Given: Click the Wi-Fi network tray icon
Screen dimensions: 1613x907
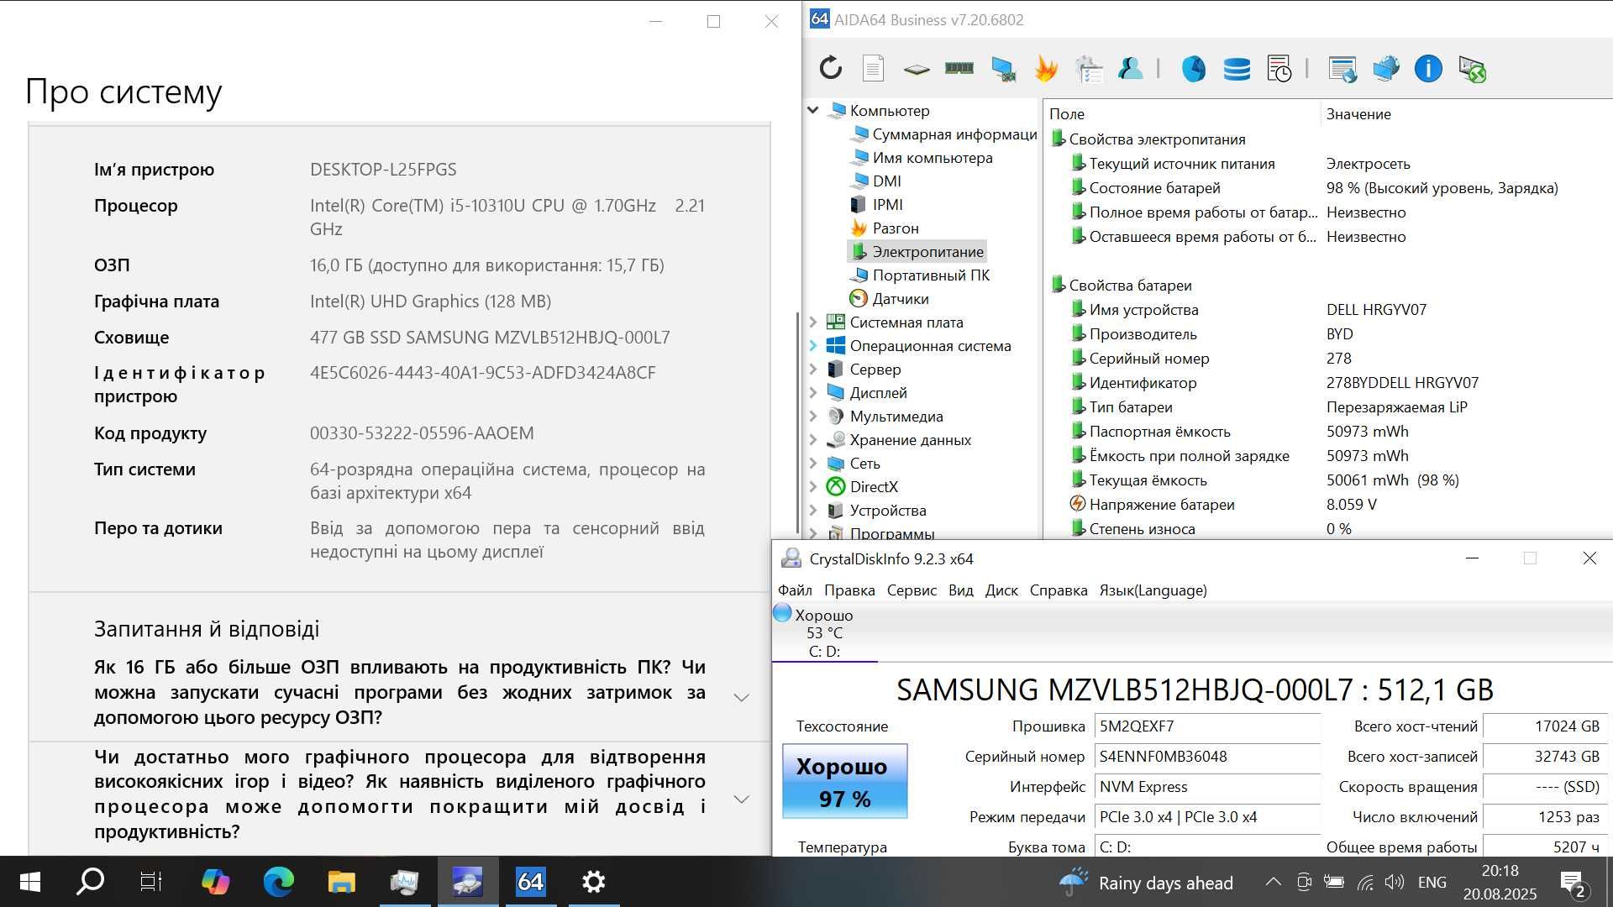Looking at the screenshot, I should (x=1366, y=882).
